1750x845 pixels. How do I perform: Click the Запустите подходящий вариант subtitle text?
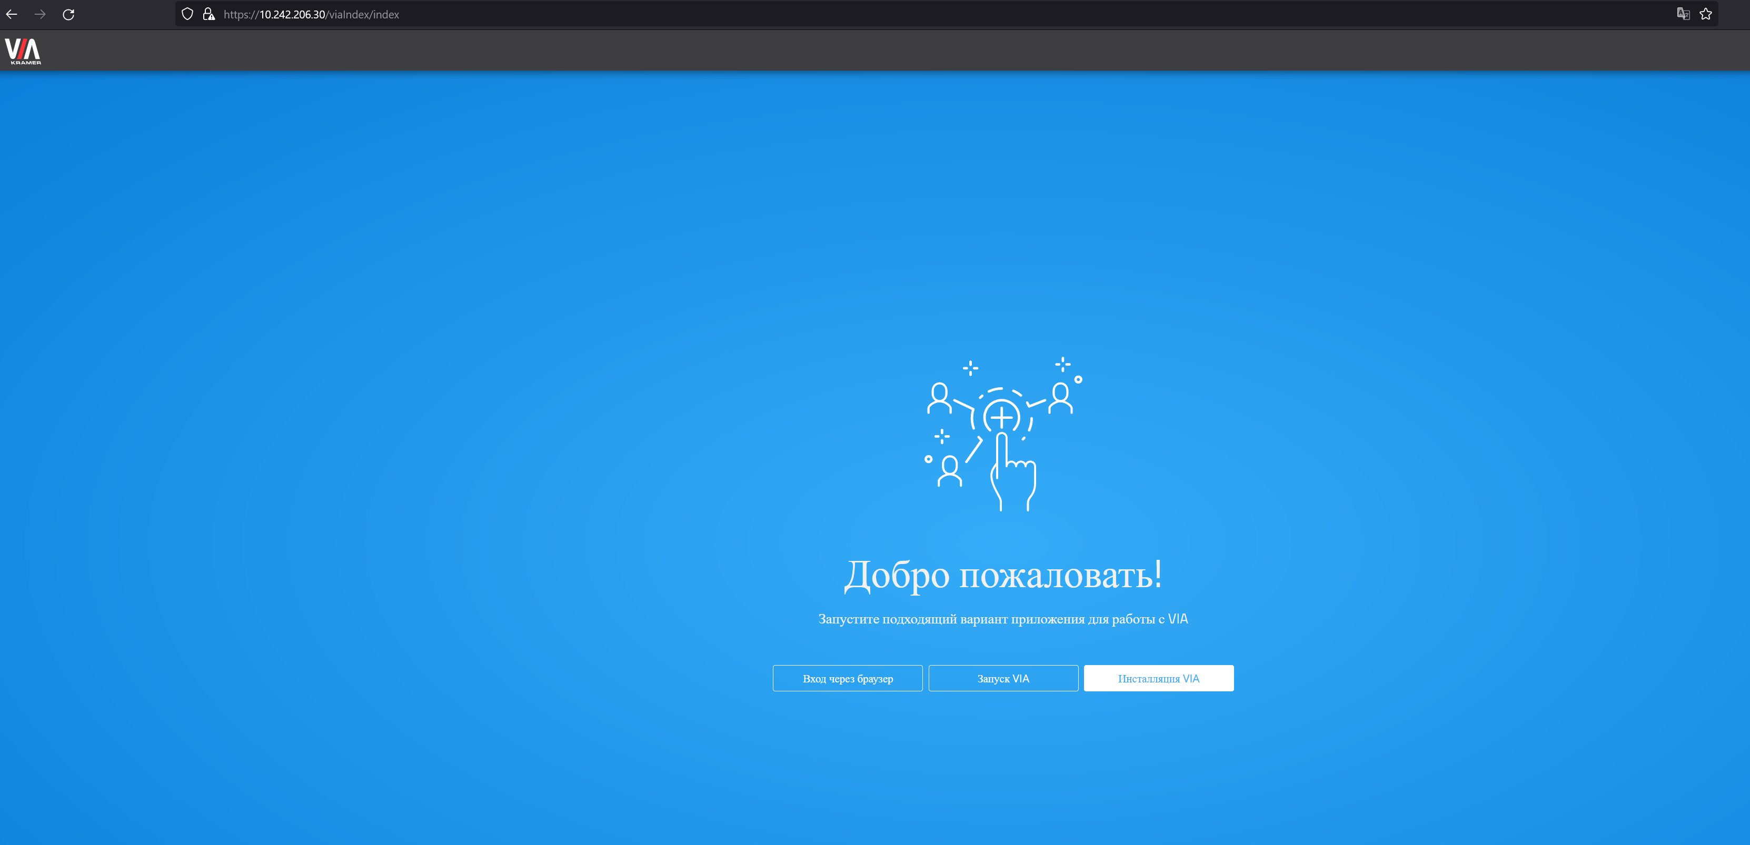pyautogui.click(x=1003, y=619)
